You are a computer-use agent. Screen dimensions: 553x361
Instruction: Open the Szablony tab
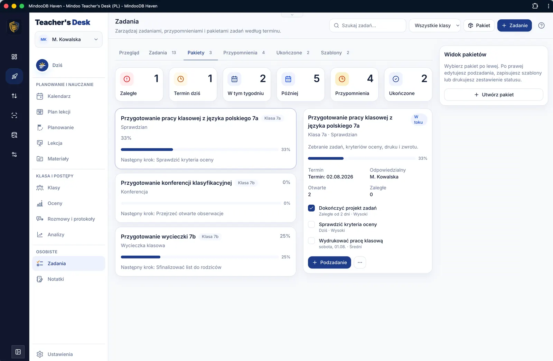335,53
